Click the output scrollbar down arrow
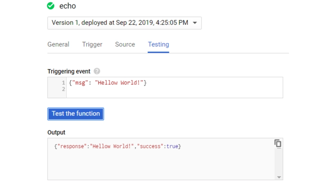This screenshot has height=181, width=326. (x=279, y=177)
